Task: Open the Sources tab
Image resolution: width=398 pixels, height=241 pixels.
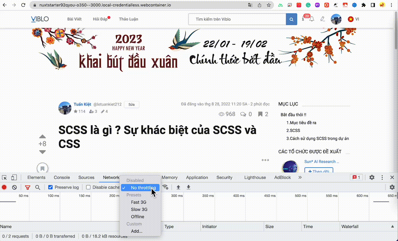Action: (86, 178)
